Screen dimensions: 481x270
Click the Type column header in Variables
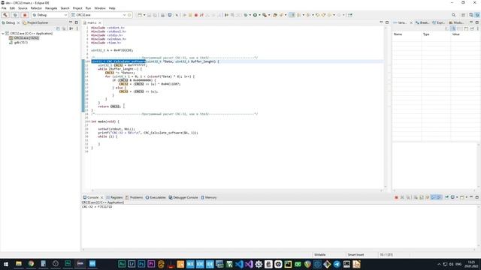pyautogui.click(x=426, y=34)
